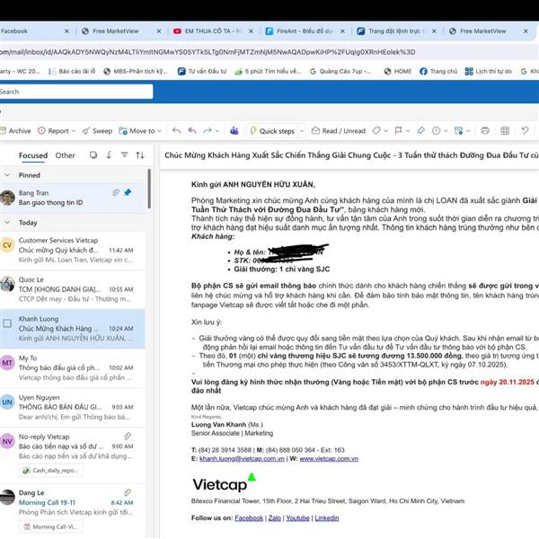This screenshot has height=539, width=539.
Task: Click the Microsoft Teams share icon
Action: pos(234,131)
